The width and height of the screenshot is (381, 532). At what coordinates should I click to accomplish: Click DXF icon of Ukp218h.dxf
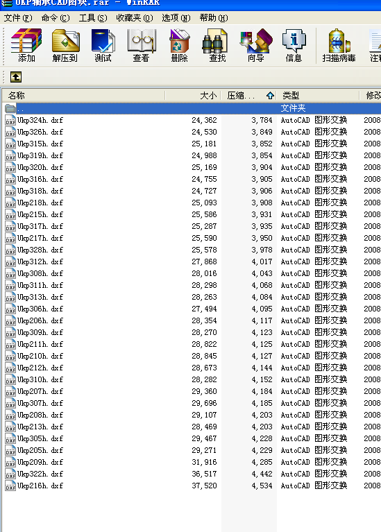point(10,203)
